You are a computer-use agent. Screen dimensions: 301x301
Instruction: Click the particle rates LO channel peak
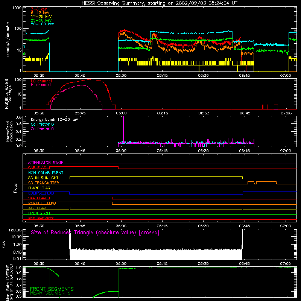(x=89, y=80)
